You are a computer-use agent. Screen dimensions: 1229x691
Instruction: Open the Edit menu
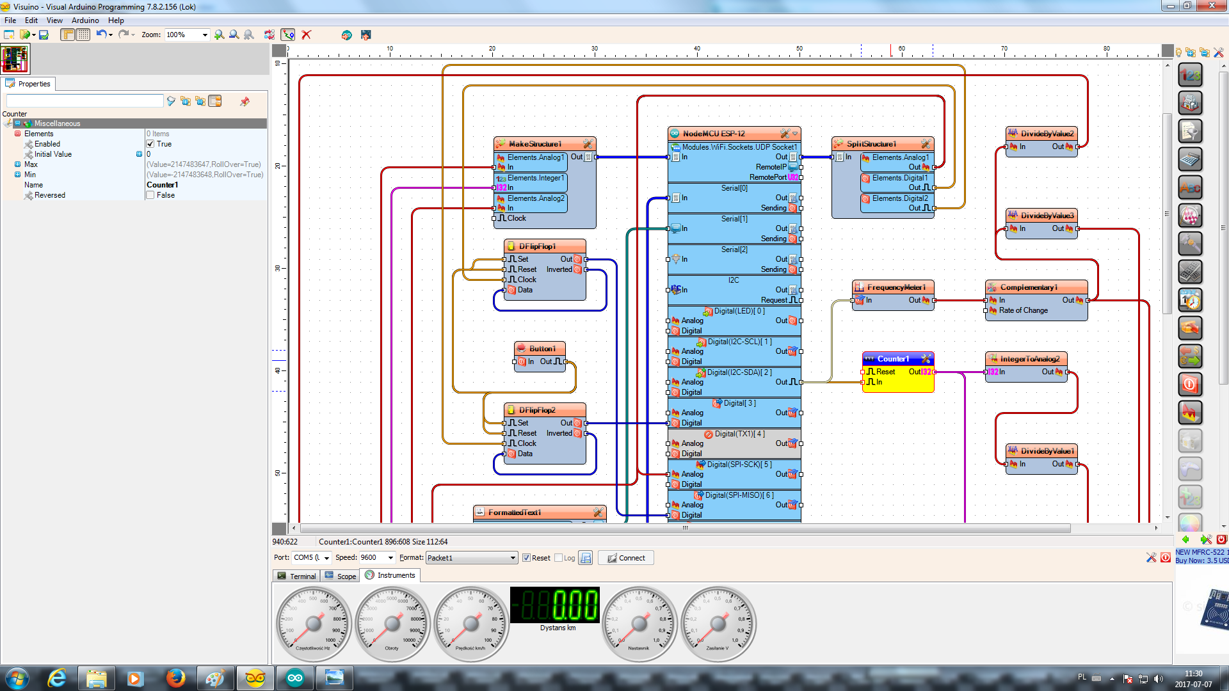31,20
